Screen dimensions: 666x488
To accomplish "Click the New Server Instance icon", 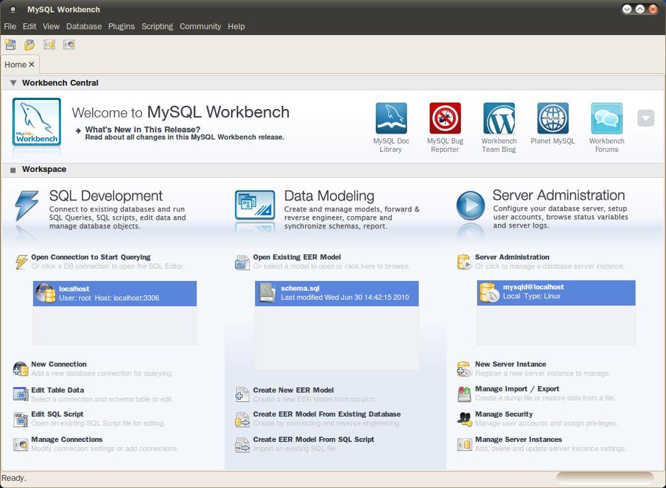I will [464, 369].
